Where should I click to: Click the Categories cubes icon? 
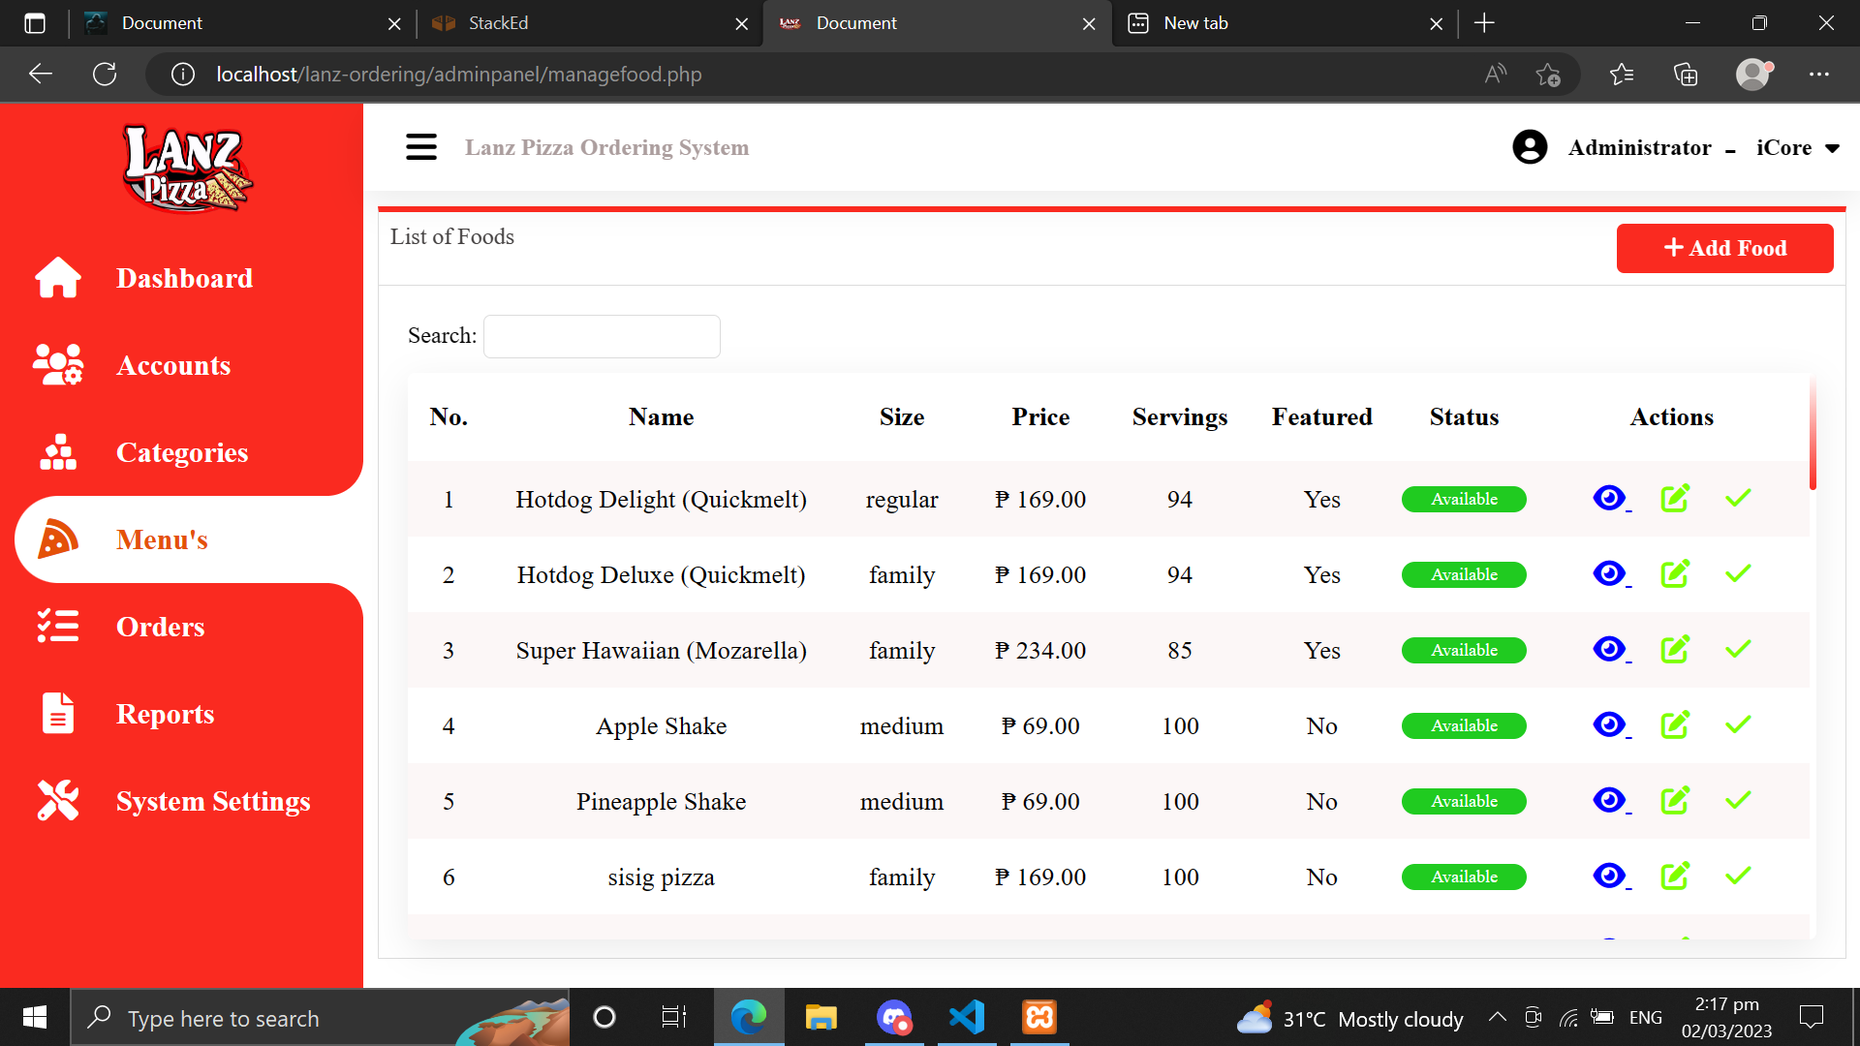tap(58, 452)
